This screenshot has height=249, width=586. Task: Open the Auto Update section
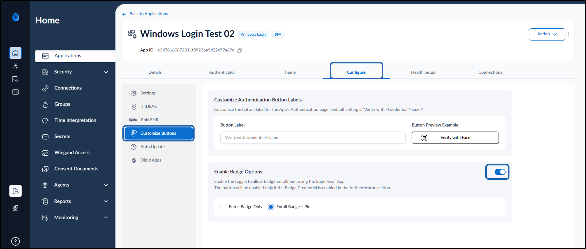[159, 147]
